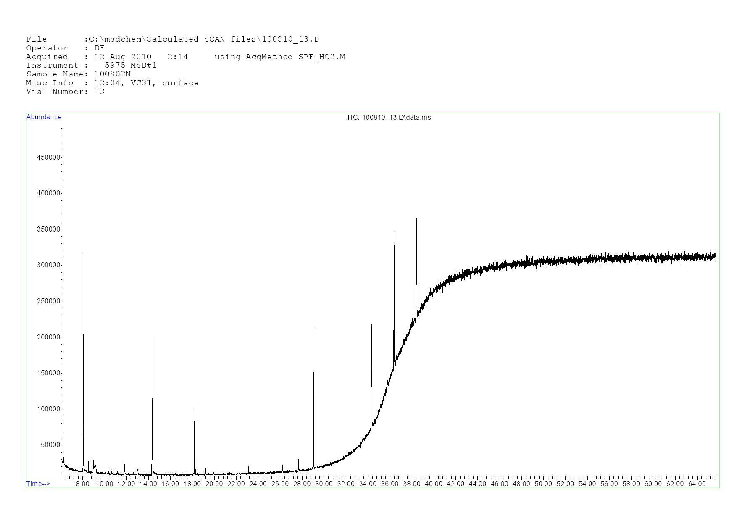Select the Sample Name value 100802N
The height and width of the screenshot is (521, 737).
tap(113, 74)
